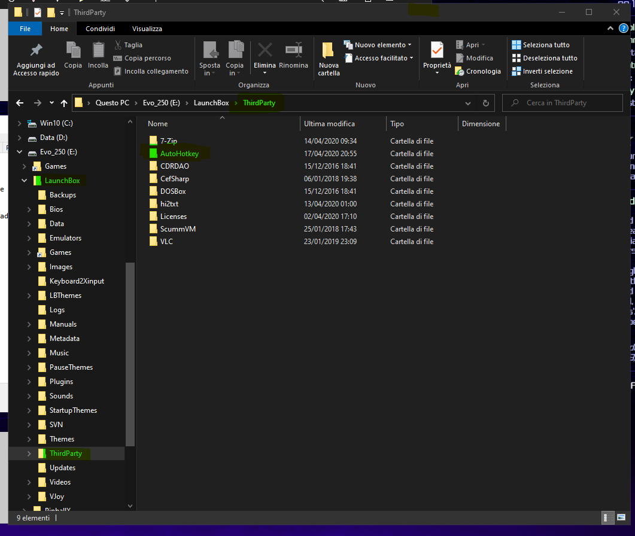Click Incolla collegamento in ribbon
The height and width of the screenshot is (536, 635).
(x=151, y=71)
